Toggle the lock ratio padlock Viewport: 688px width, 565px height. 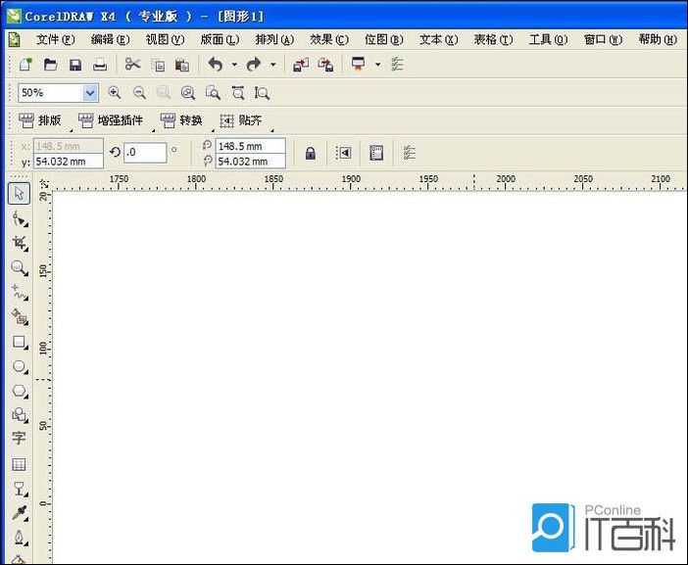tap(311, 153)
